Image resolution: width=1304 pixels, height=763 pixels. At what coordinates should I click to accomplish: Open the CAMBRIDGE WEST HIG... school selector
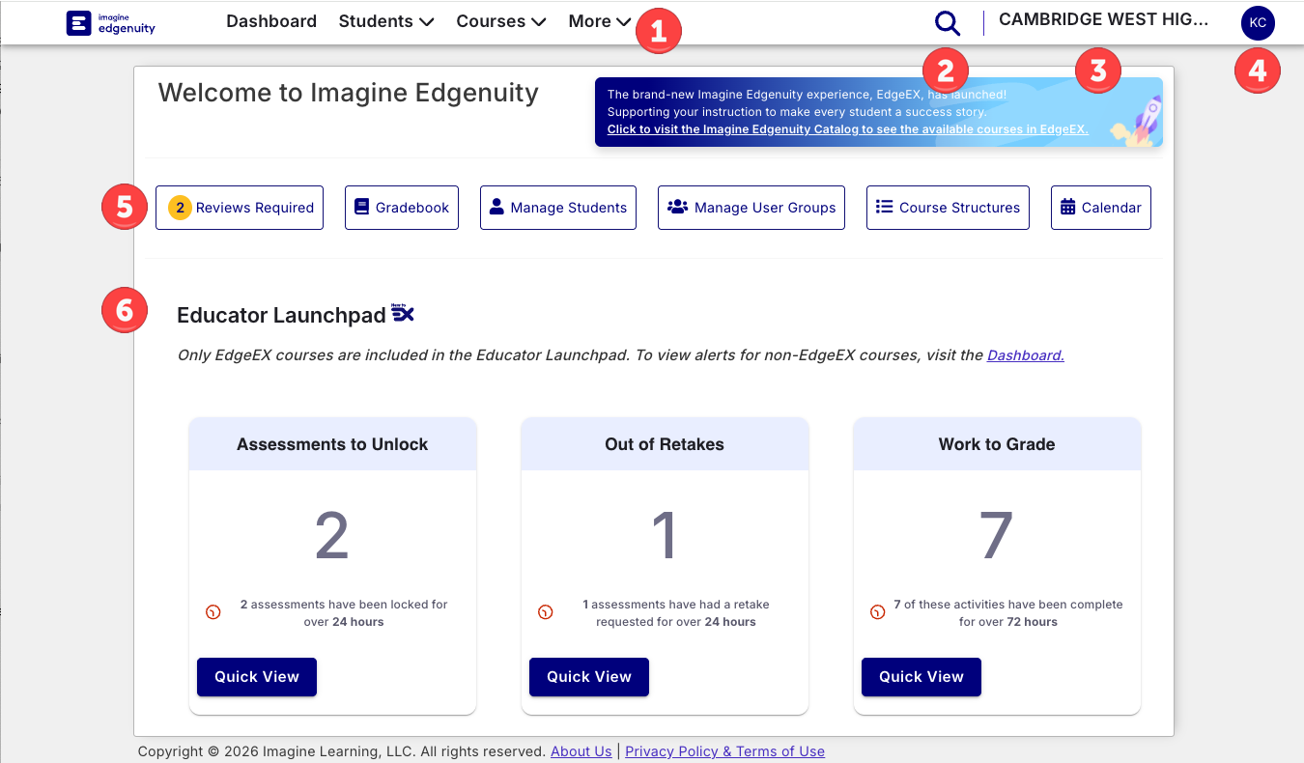1103,19
